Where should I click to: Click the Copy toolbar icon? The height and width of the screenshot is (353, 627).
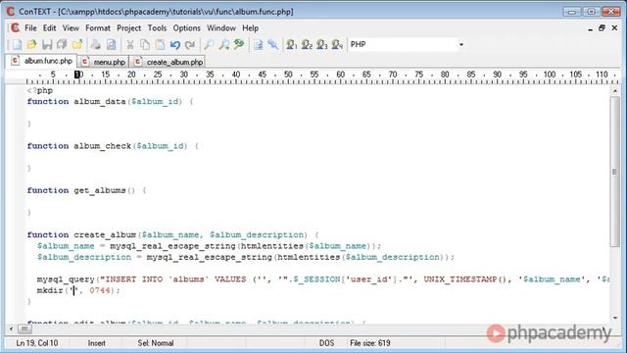[x=145, y=44]
